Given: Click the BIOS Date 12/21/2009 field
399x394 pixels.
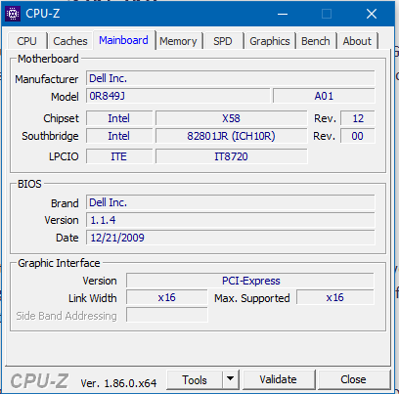Looking at the screenshot, I should (x=231, y=238).
